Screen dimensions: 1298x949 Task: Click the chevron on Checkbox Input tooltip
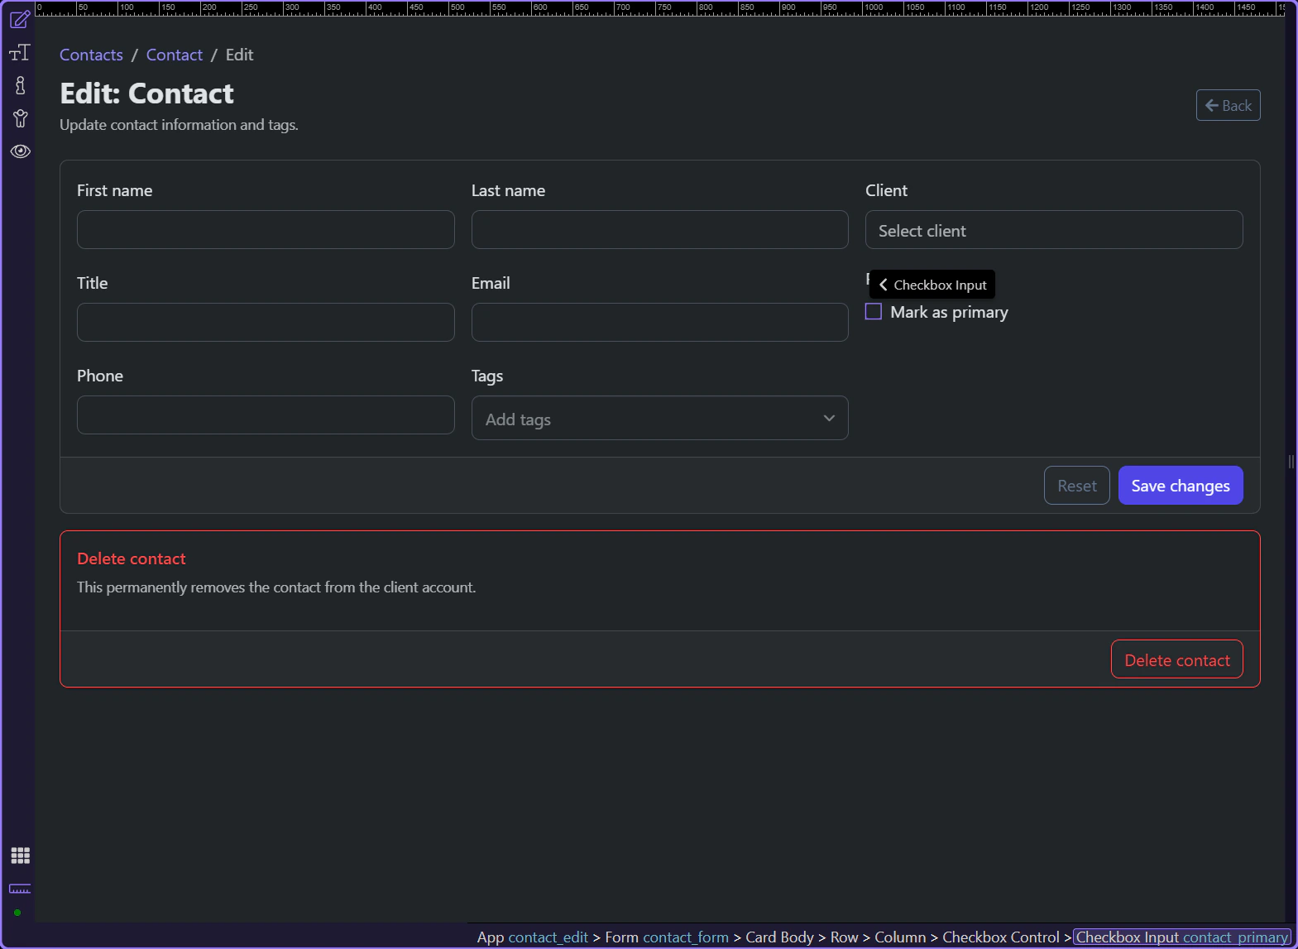883,285
